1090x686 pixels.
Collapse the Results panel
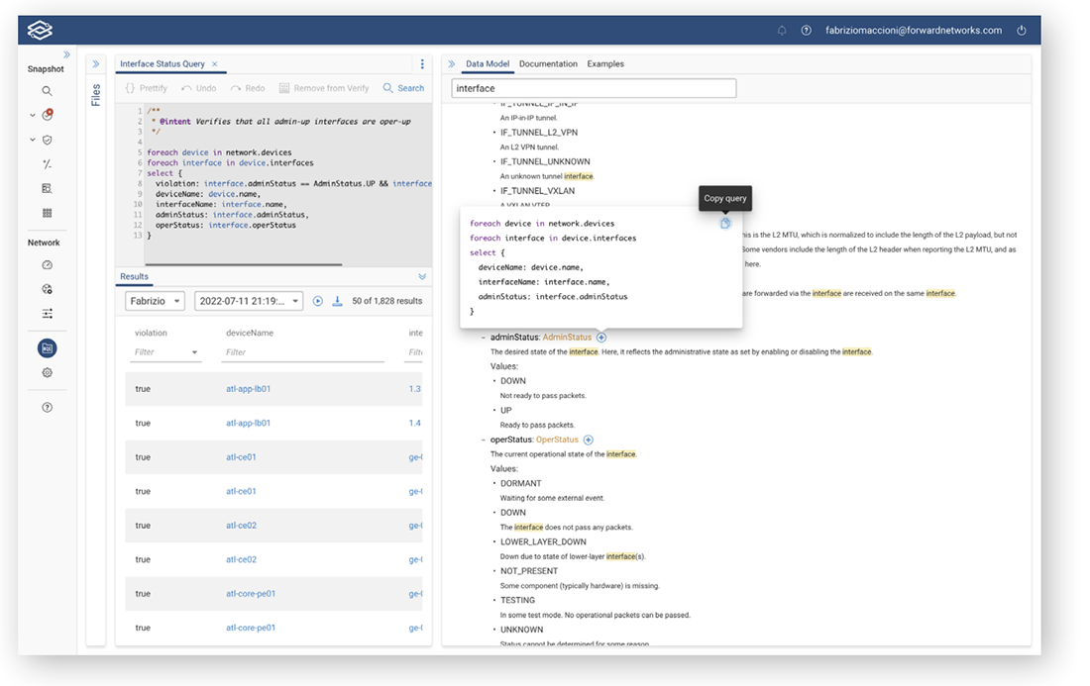422,276
